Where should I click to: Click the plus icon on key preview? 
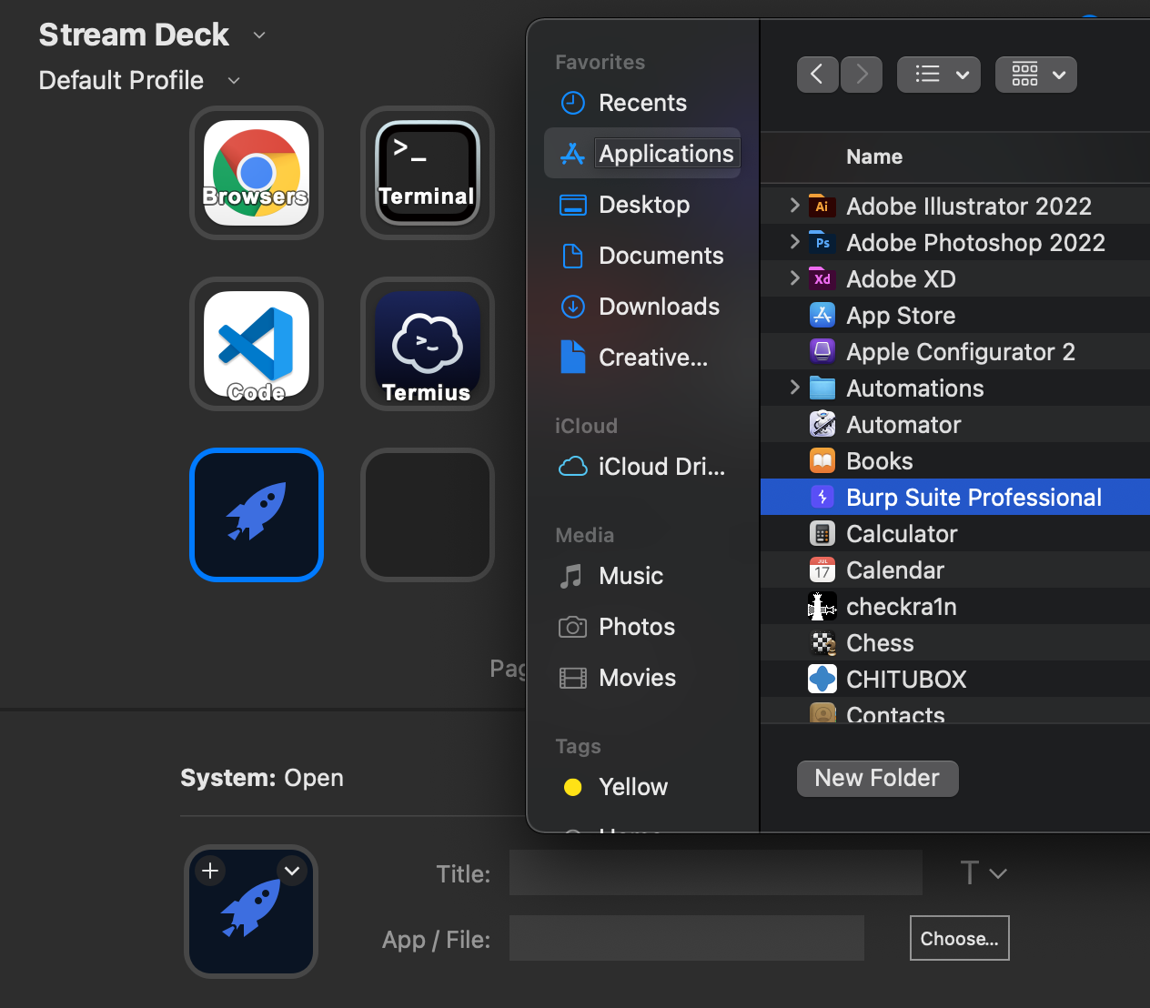(210, 871)
